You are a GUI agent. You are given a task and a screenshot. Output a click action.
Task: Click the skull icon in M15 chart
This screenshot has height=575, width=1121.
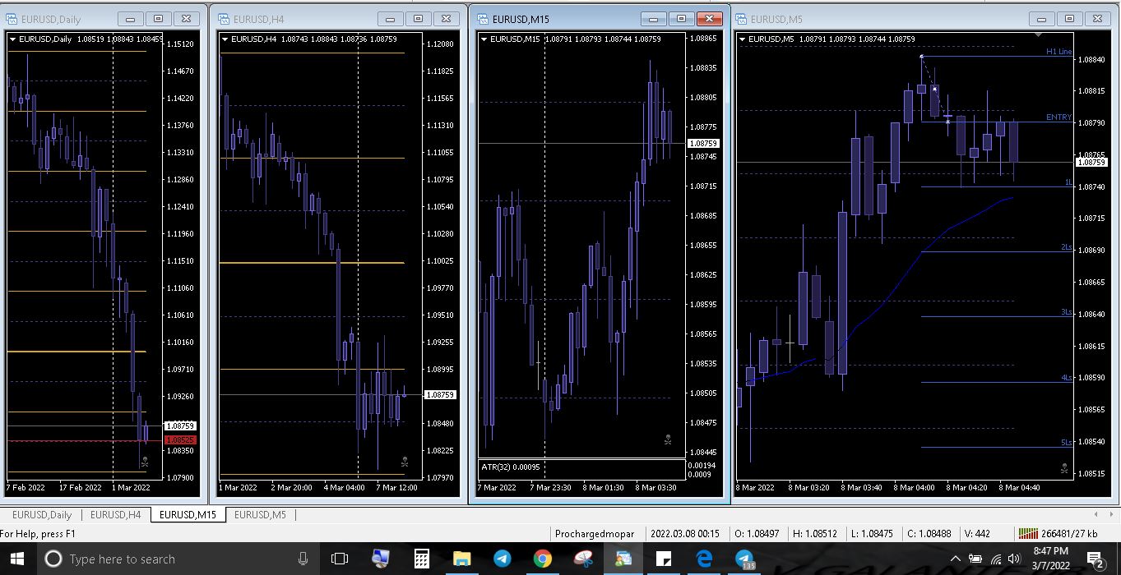point(668,439)
